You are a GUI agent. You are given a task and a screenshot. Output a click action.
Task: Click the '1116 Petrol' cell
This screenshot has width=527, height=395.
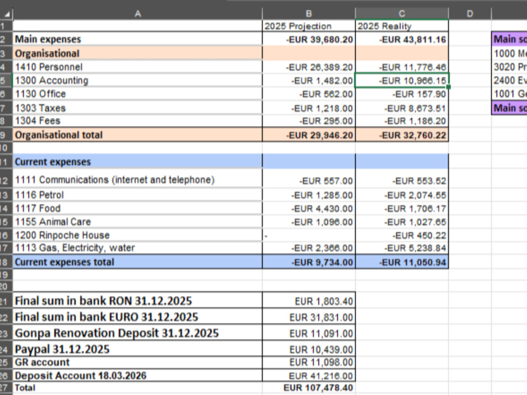pyautogui.click(x=138, y=195)
